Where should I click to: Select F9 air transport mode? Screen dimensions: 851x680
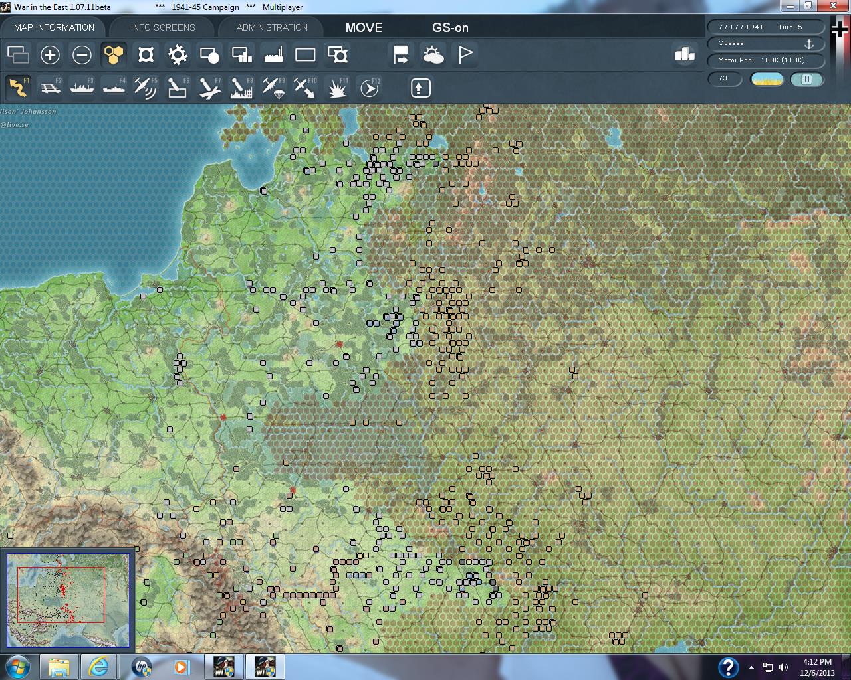[x=273, y=88]
